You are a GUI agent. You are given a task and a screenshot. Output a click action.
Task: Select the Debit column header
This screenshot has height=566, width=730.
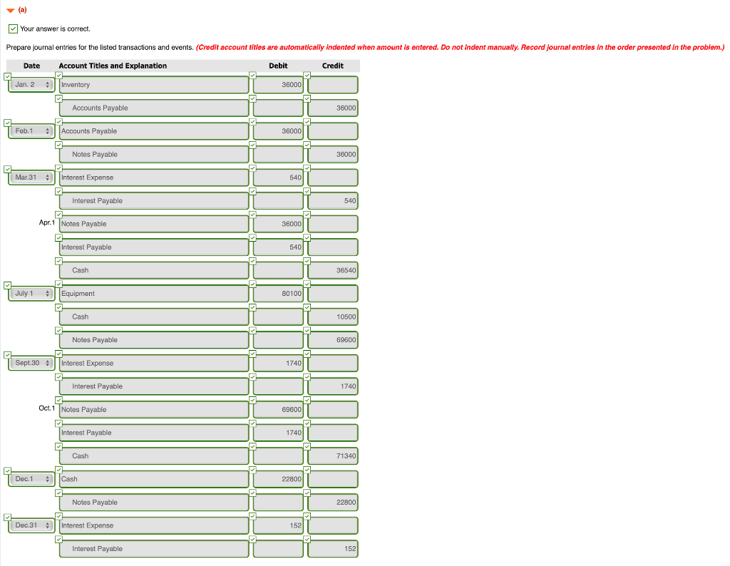point(278,66)
